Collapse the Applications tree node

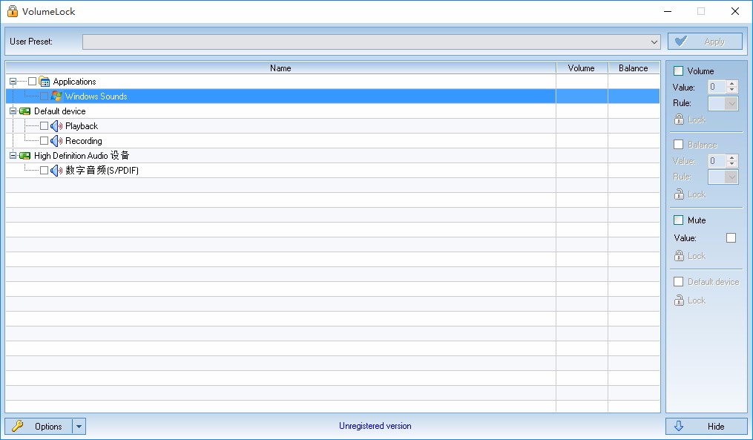pyautogui.click(x=13, y=82)
